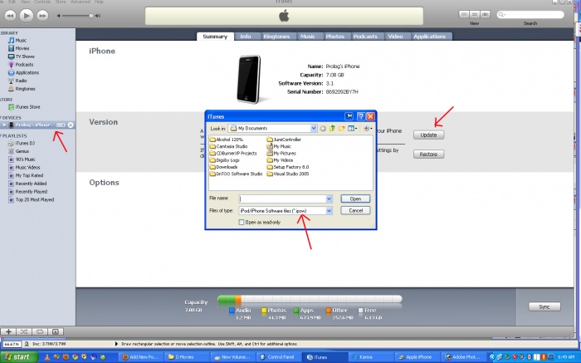The image size is (581, 363).
Task: Open Applications in the library sidebar
Action: [x=27, y=72]
